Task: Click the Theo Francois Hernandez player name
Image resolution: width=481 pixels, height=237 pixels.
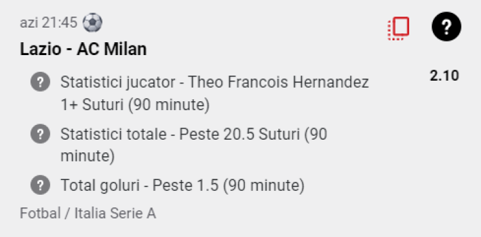Action: pos(278,82)
